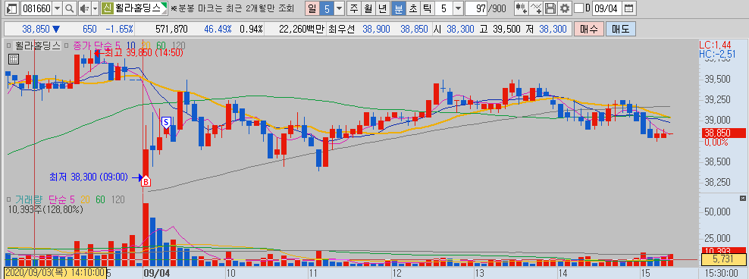
Task: Click the yellow 5,731 volume value box
Action: tap(723, 260)
